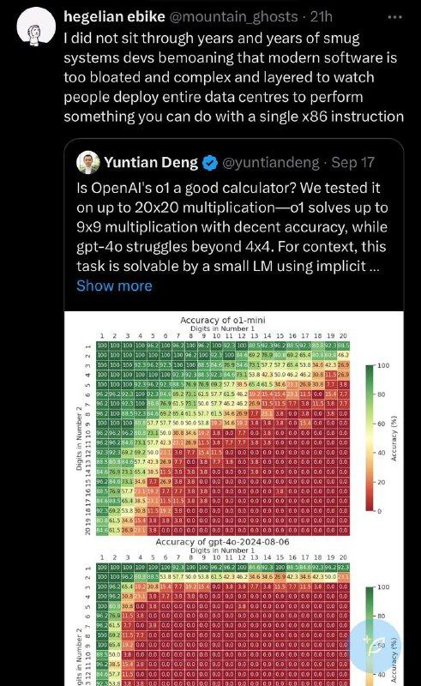This screenshot has width=421, height=686.
Task: Open the @mountain_ghosts handle link
Action: tap(233, 16)
